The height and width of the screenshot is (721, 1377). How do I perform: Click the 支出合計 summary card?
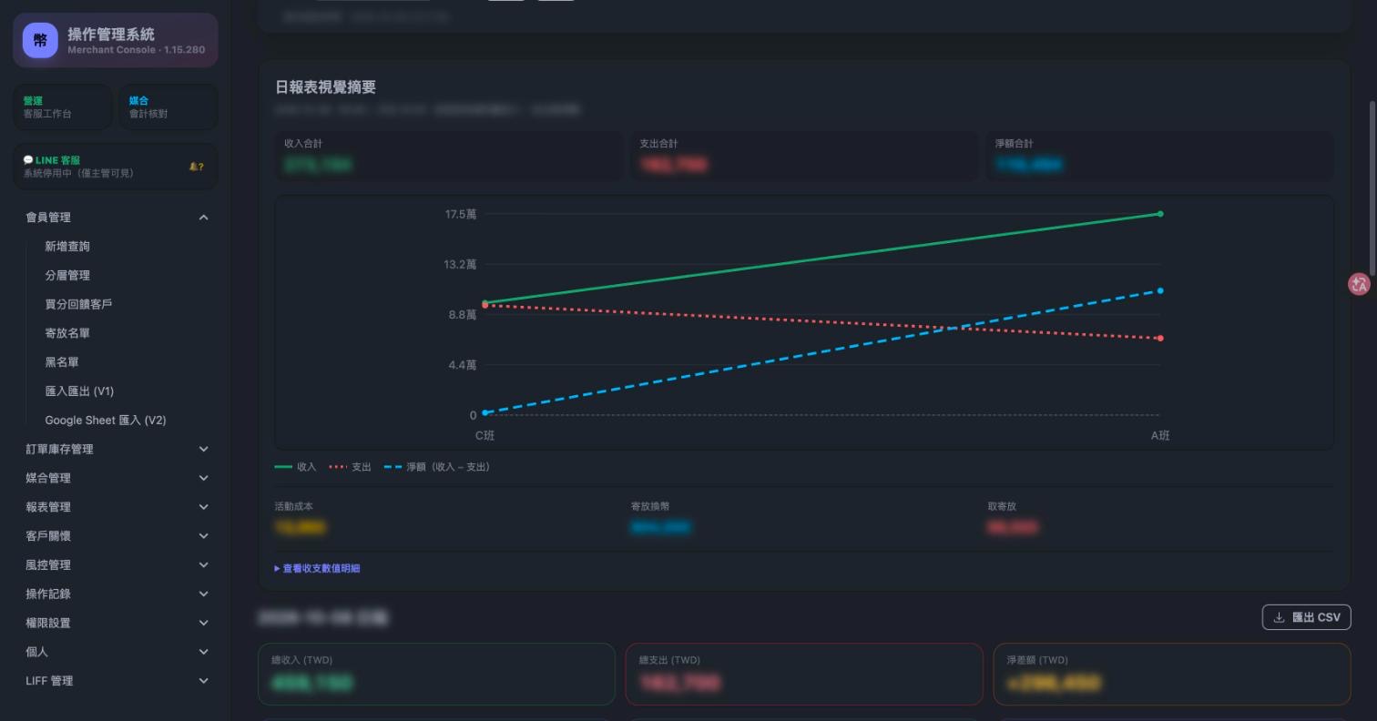tap(804, 155)
